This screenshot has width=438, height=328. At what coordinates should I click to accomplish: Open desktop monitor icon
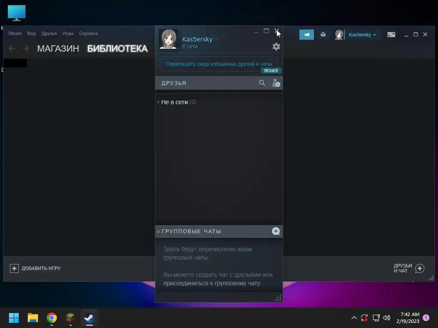click(x=17, y=13)
